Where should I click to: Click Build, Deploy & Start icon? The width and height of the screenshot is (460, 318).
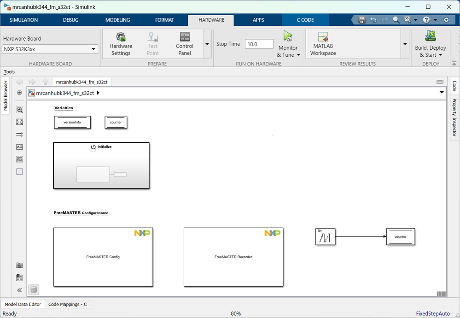coord(431,36)
